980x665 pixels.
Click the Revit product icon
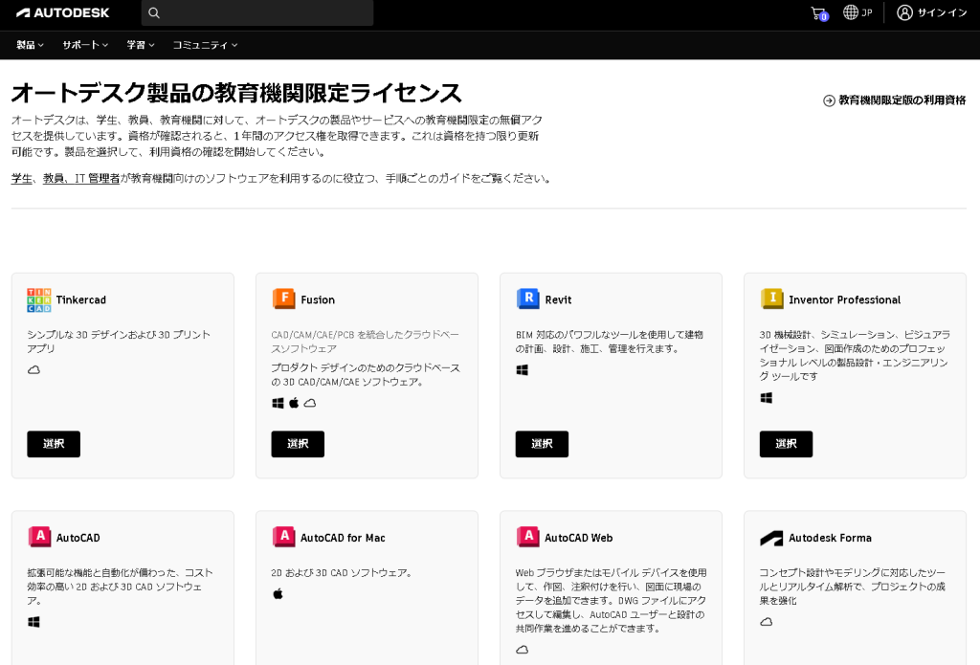coord(527,299)
